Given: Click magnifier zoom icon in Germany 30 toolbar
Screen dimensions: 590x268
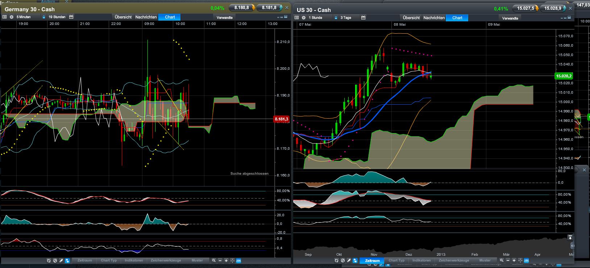Looking at the screenshot, I should pyautogui.click(x=214, y=260).
